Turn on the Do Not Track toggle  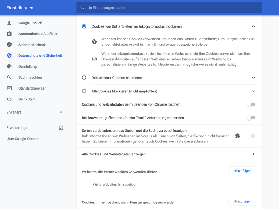coord(251,118)
